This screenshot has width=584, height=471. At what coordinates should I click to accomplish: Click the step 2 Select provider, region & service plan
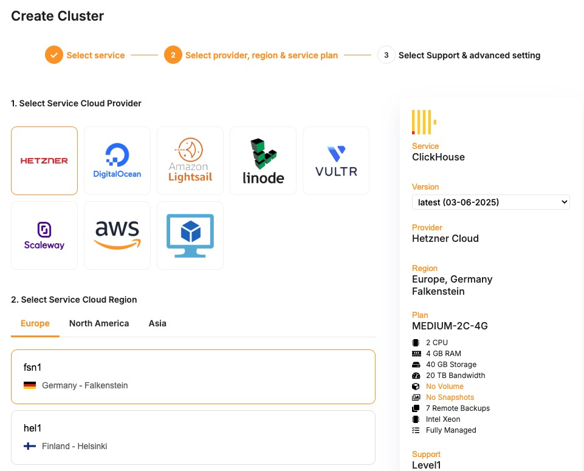coord(261,55)
